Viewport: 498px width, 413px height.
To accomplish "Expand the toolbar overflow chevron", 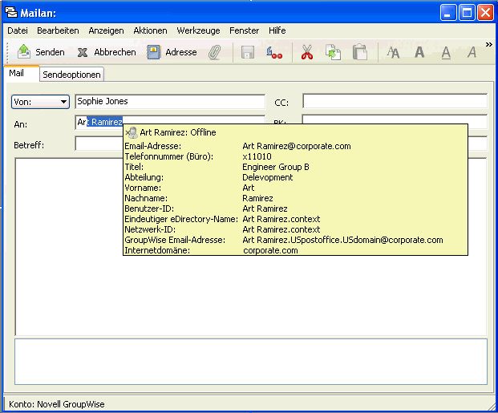I will [489, 45].
